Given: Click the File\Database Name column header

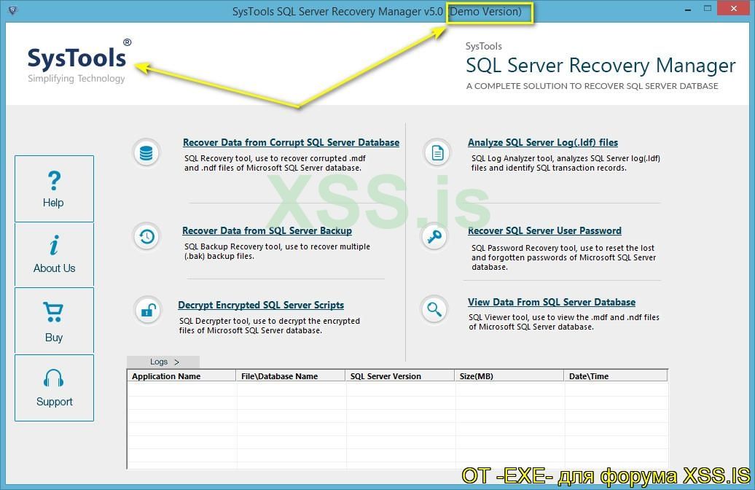Looking at the screenshot, I should pos(291,376).
